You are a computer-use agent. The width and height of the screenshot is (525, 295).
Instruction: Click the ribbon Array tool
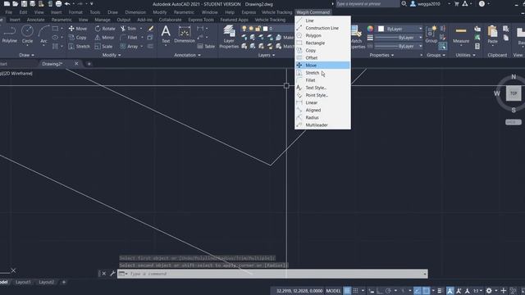[130, 47]
